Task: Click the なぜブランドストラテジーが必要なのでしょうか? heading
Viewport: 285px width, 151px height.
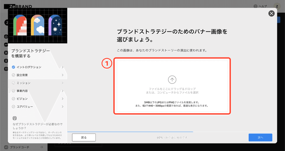Action: [x=37, y=126]
